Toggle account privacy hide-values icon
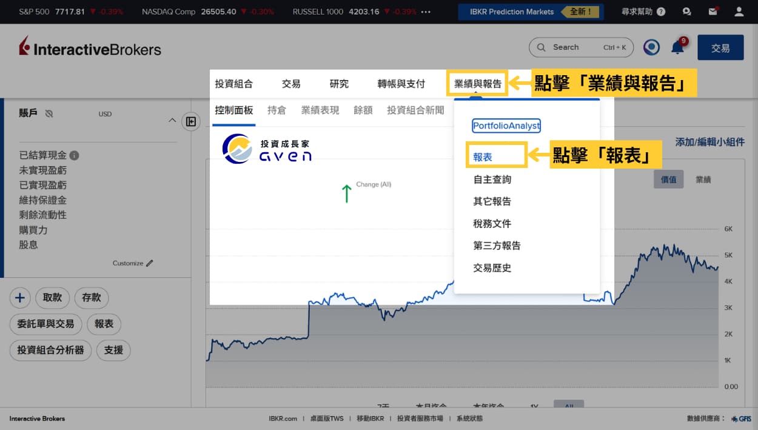 pos(49,113)
